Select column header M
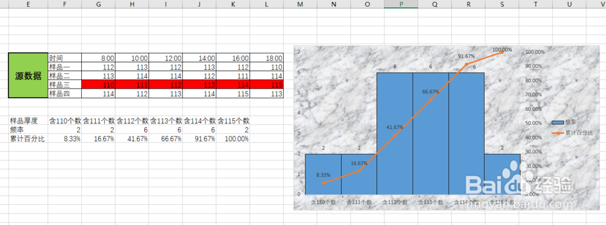Screen dimensions: 606x225 coord(301,4)
